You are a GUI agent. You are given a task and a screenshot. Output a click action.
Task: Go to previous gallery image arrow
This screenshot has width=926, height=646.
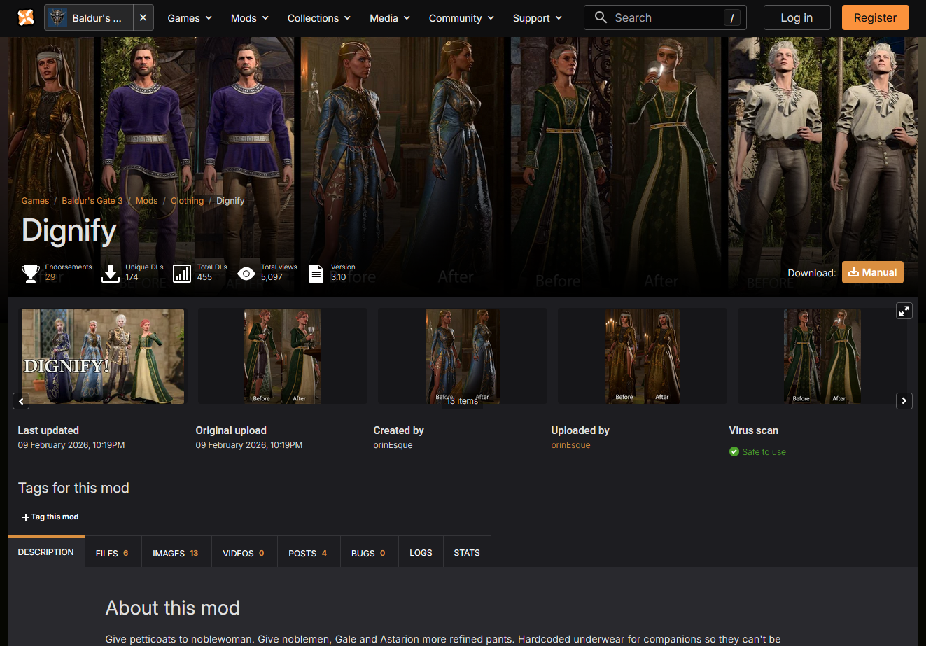[21, 401]
